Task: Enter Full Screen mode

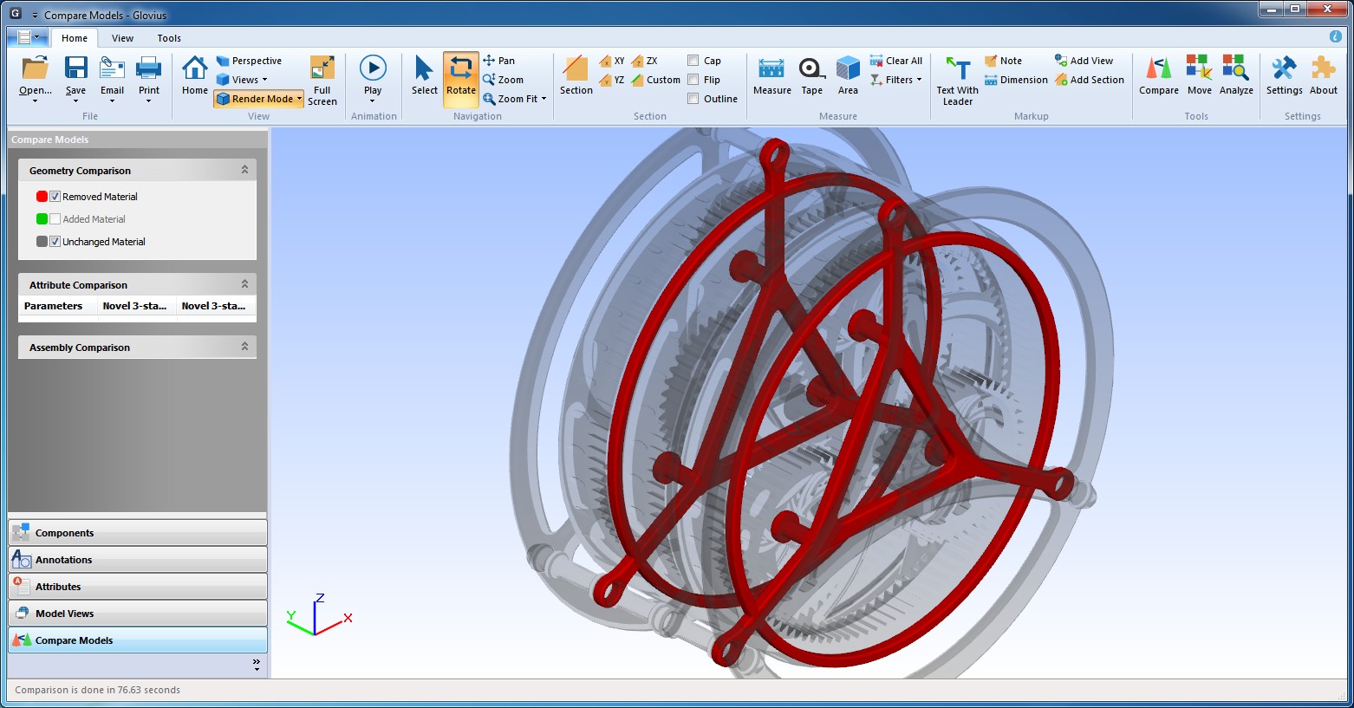Action: 322,81
